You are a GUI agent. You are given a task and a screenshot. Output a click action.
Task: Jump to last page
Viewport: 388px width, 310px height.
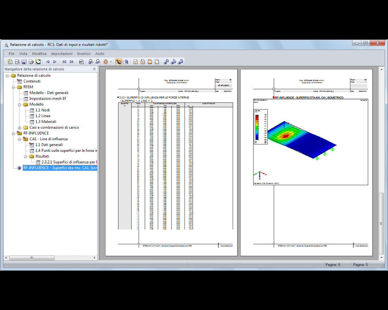72,62
